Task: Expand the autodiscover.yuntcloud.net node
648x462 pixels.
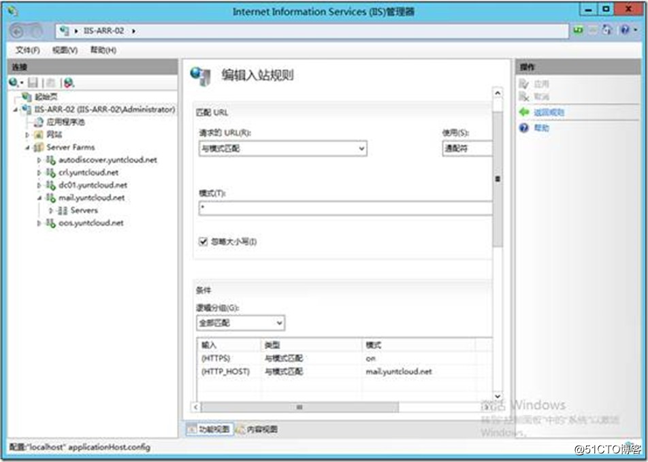Action: (39, 160)
